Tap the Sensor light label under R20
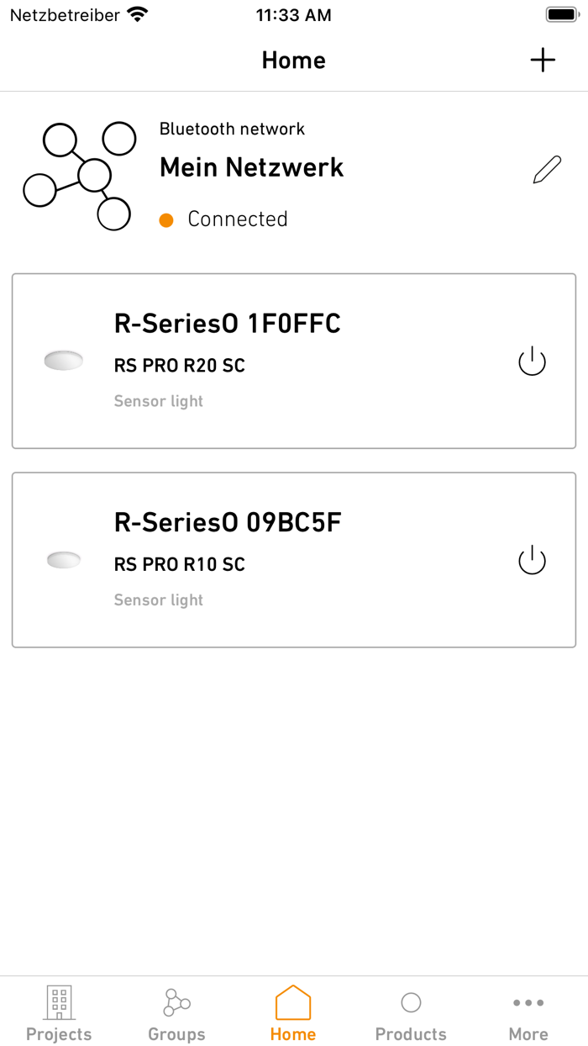 point(159,401)
